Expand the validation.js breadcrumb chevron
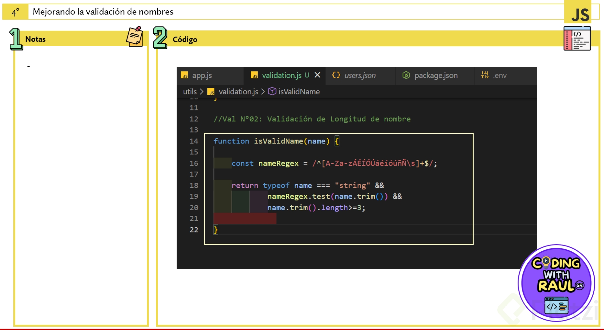Image resolution: width=604 pixels, height=330 pixels. point(263,92)
